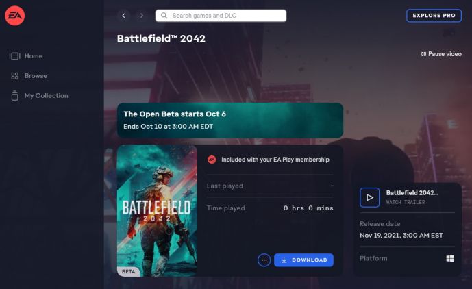Open the Open Beta starts Oct 6 banner
The height and width of the screenshot is (289, 472).
pyautogui.click(x=229, y=121)
